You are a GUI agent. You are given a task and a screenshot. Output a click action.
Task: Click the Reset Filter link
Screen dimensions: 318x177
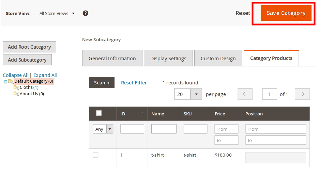[x=134, y=83]
